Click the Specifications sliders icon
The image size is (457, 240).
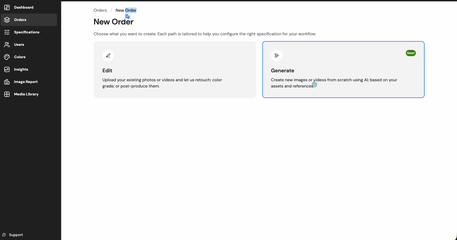click(7, 32)
